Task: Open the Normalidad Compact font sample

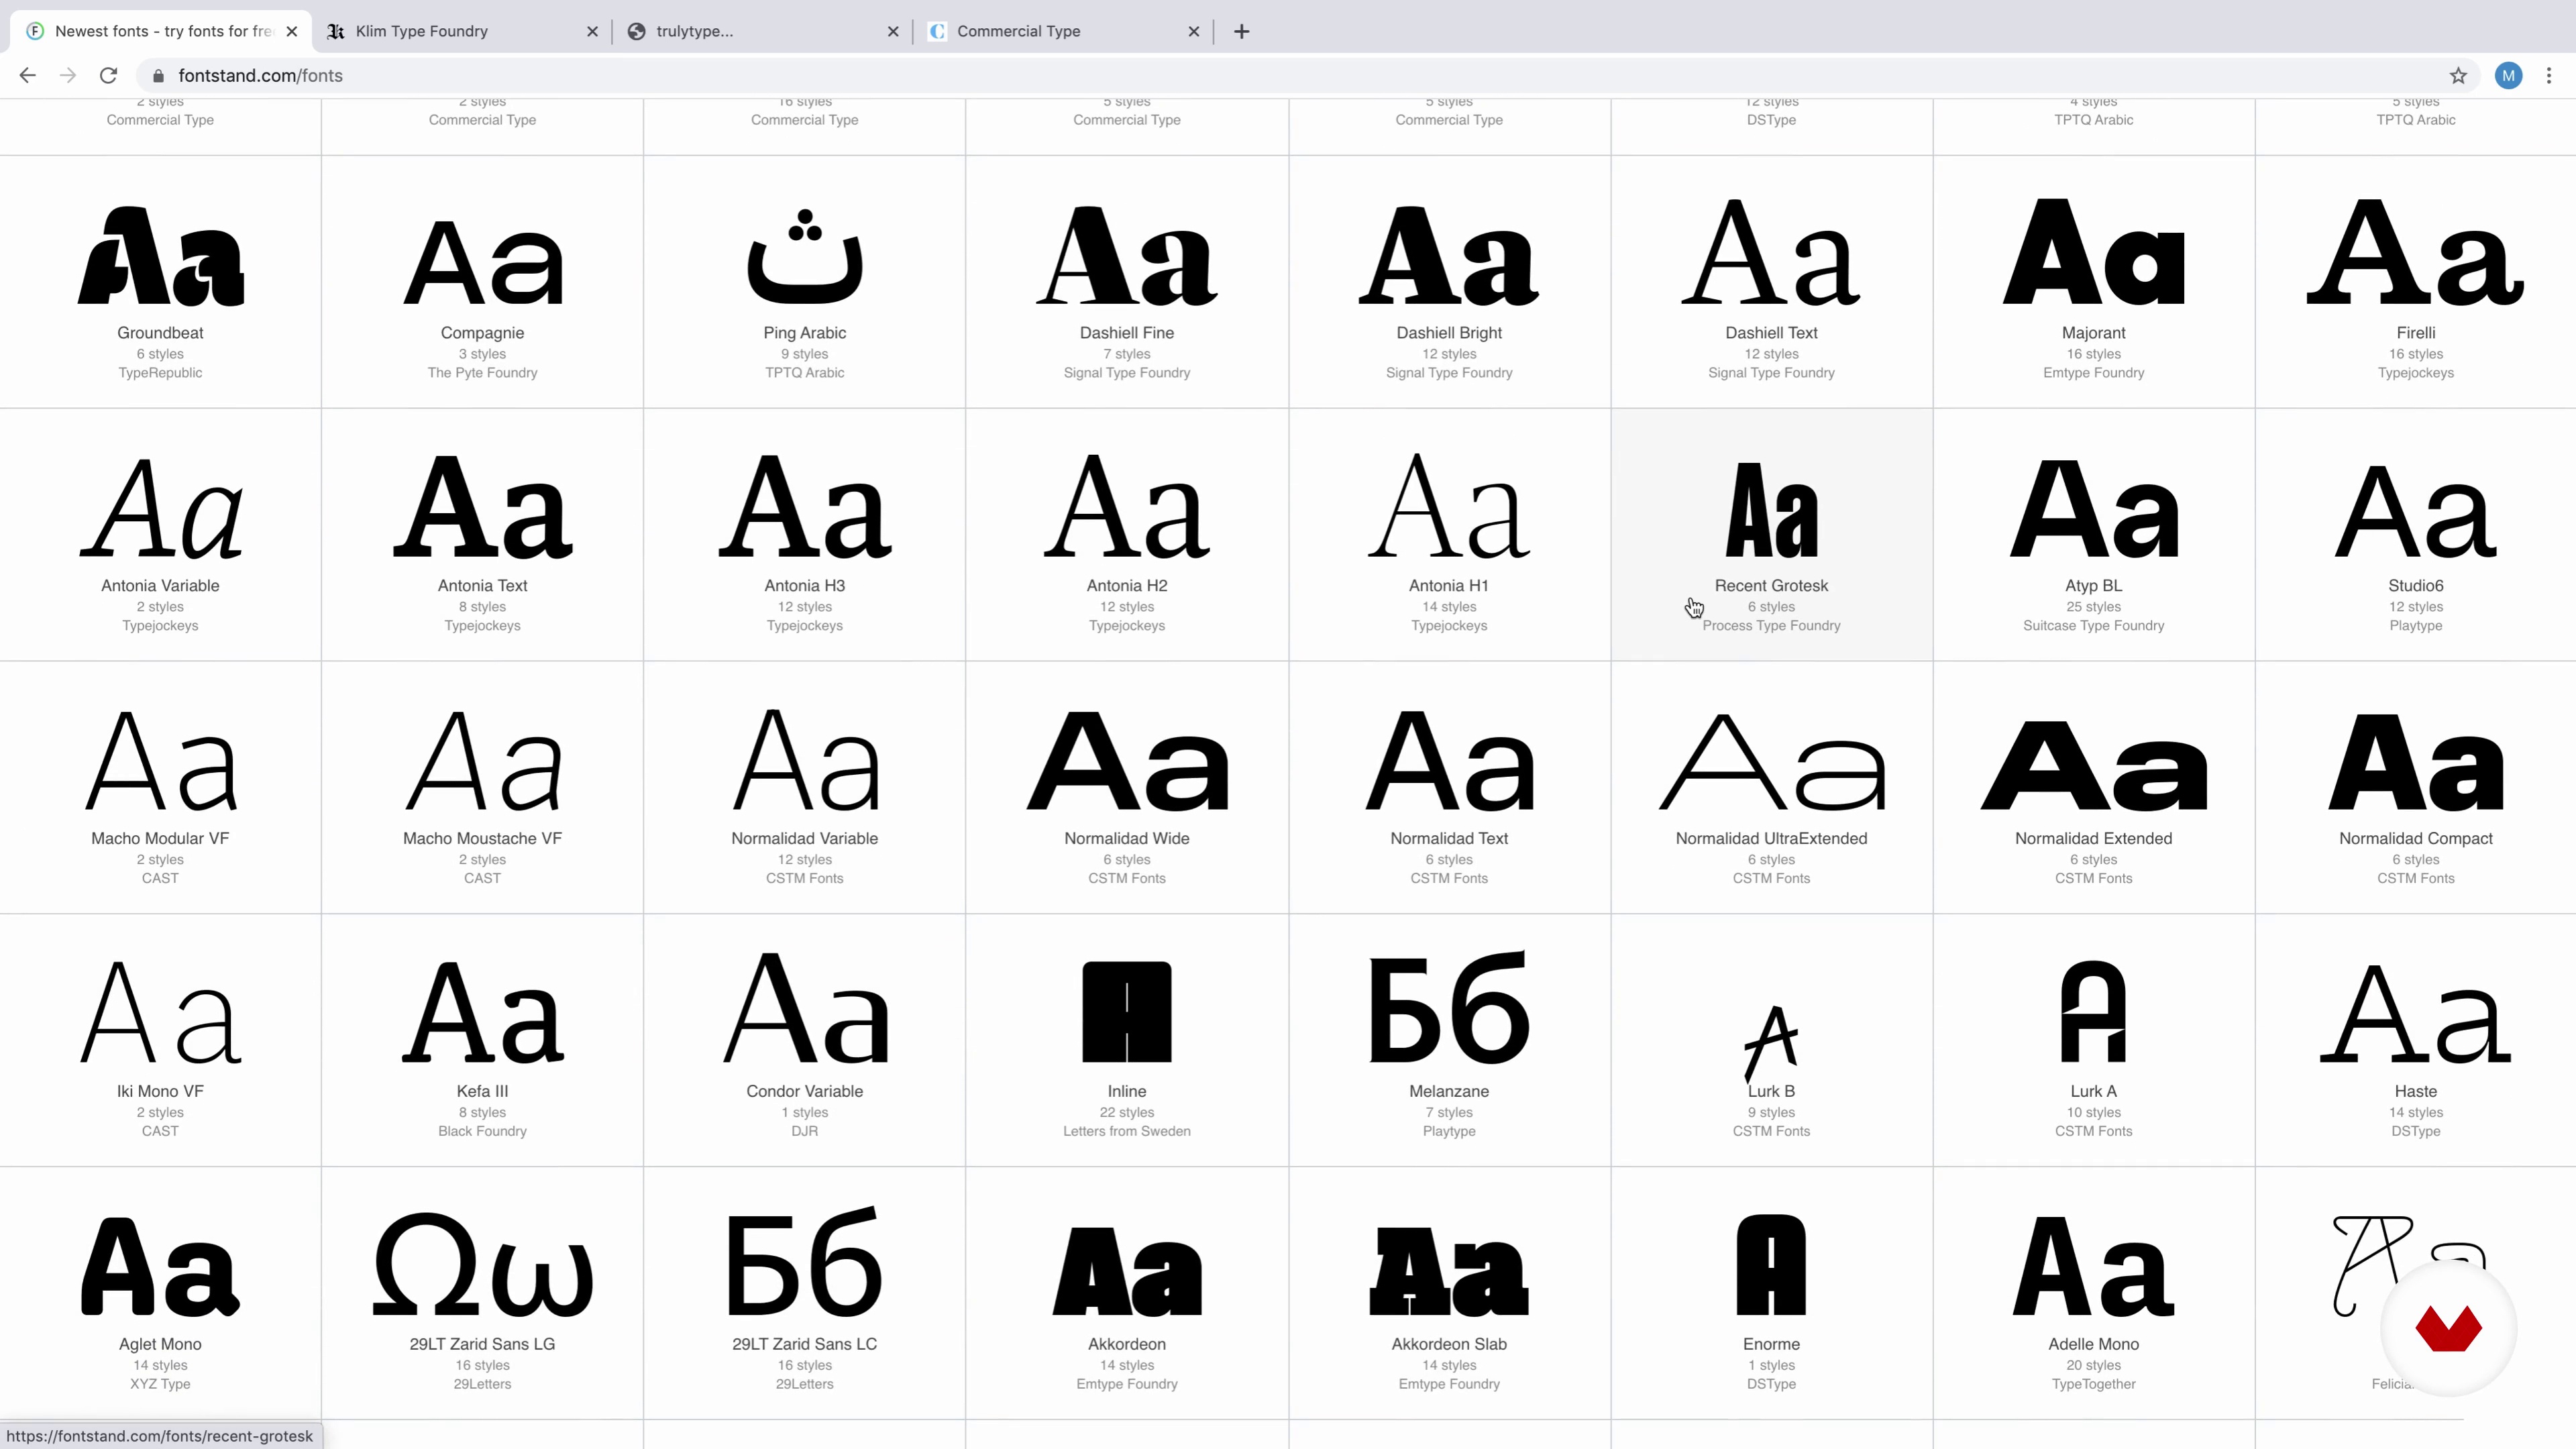Action: click(x=2415, y=762)
